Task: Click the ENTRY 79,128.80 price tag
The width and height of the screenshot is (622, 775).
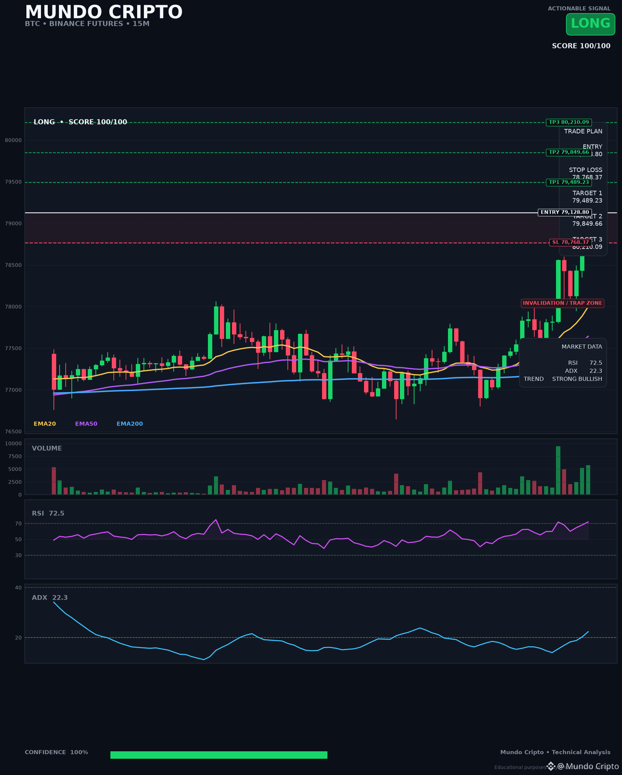Action: coord(565,212)
